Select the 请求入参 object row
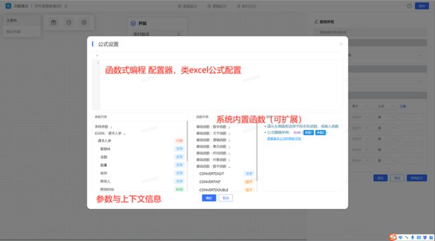This screenshot has width=435, height=241. tap(140, 141)
